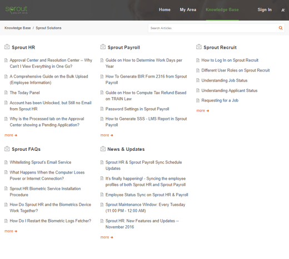The height and width of the screenshot is (259, 289).
Task: Click the folder icon beside Sprout FAQs
Action: pos(7,149)
